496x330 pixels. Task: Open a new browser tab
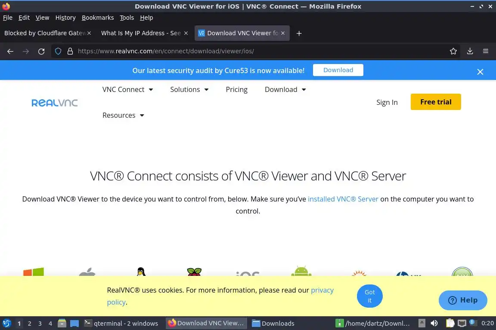click(x=299, y=33)
